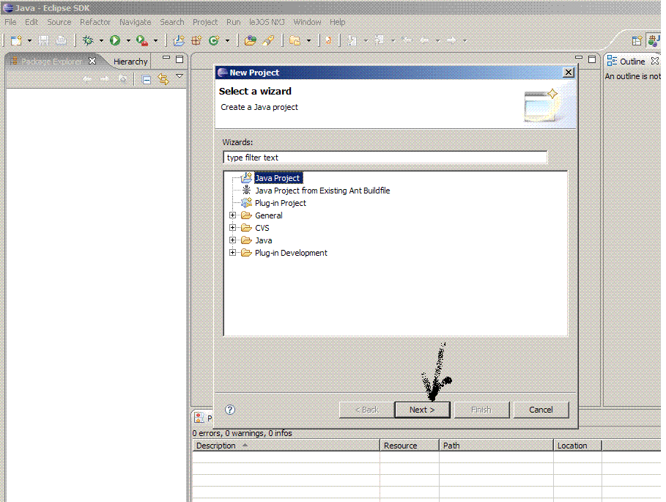Select Plug-in Project in wizard list
666x502 pixels.
click(x=281, y=203)
